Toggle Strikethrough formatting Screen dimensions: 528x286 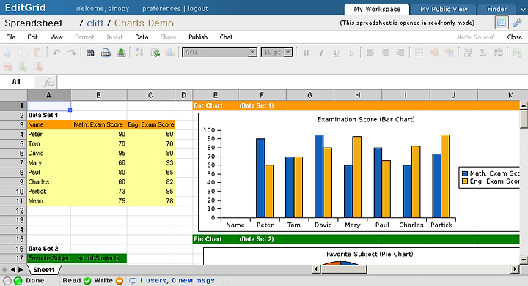[x=352, y=53]
